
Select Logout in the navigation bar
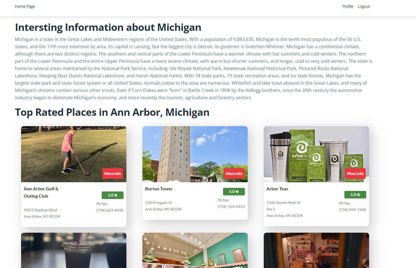pyautogui.click(x=364, y=6)
